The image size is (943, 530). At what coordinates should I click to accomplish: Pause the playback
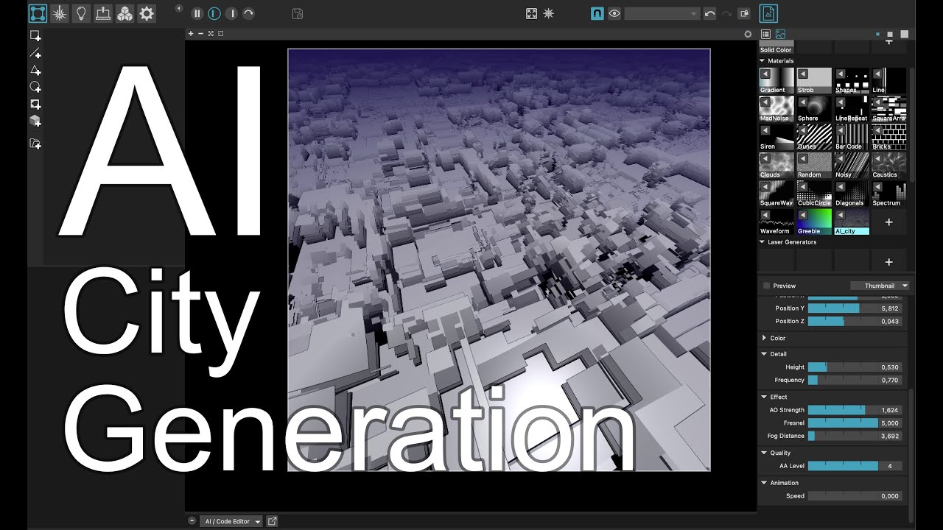(197, 13)
